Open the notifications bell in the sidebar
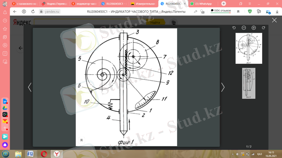Screen dimensions: 282x158 coord(5,12)
